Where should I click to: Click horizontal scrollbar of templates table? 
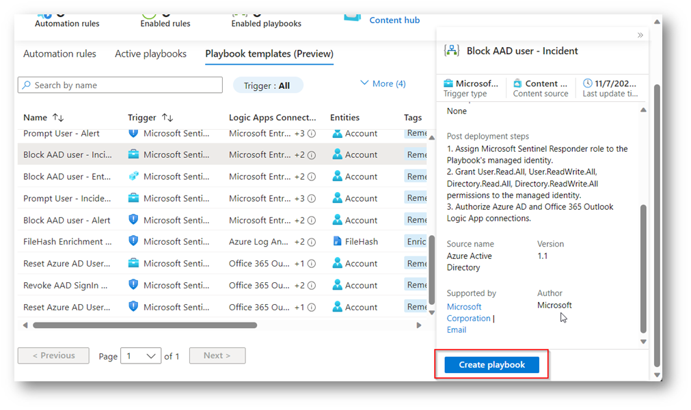pos(145,325)
